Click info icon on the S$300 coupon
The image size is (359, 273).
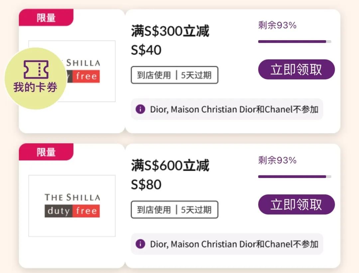(140, 109)
